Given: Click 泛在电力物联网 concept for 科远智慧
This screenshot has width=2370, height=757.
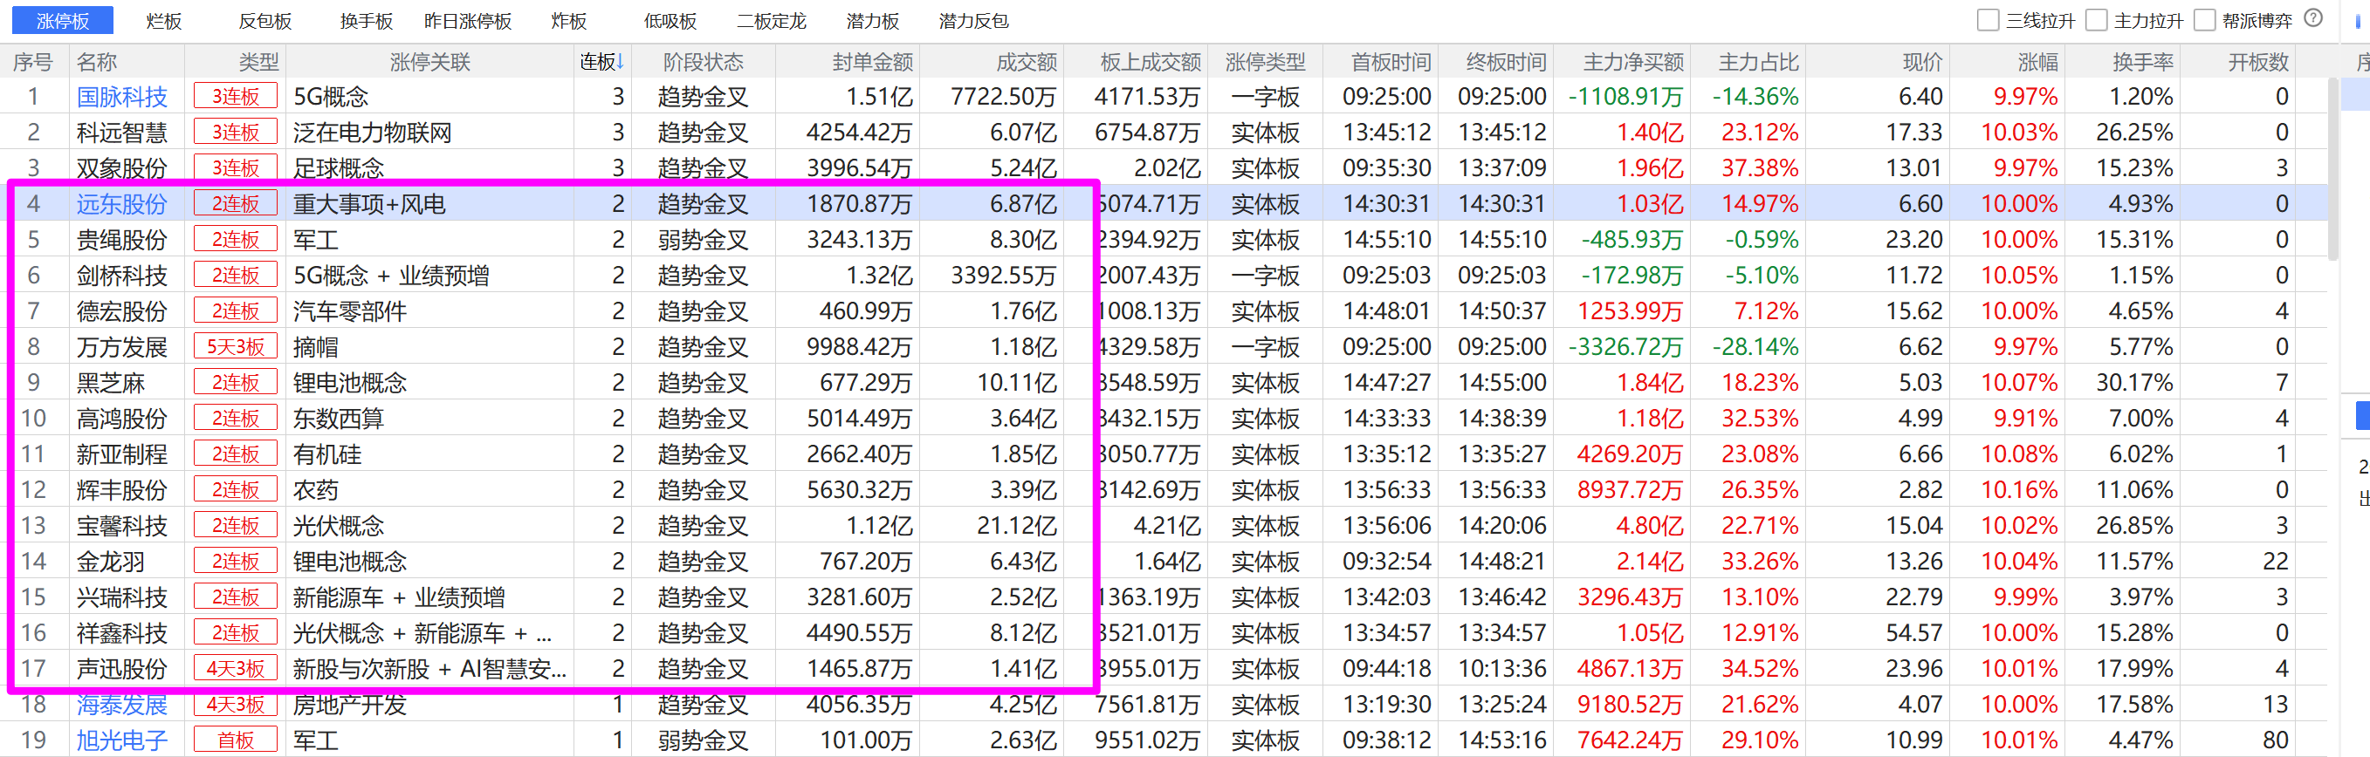Looking at the screenshot, I should click(373, 133).
